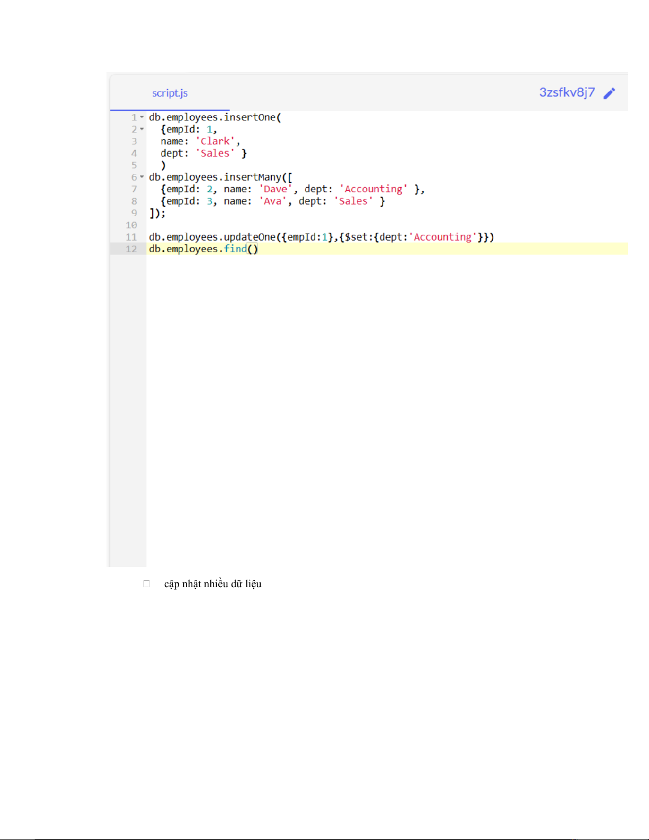Tick the checkbox beside 'cập nhật nhiều dữ liệu'
649x840 pixels.
[147, 584]
